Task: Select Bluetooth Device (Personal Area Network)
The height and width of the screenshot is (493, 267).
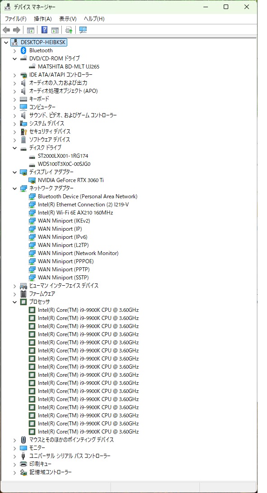Action: 87,196
